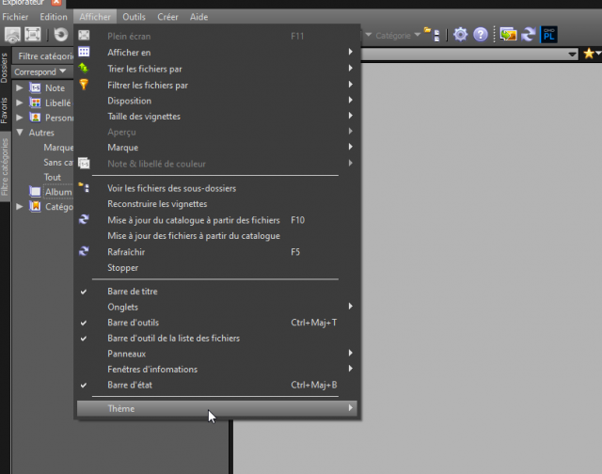
Task: Click the green arrows icon by Trier
Action: (84, 69)
